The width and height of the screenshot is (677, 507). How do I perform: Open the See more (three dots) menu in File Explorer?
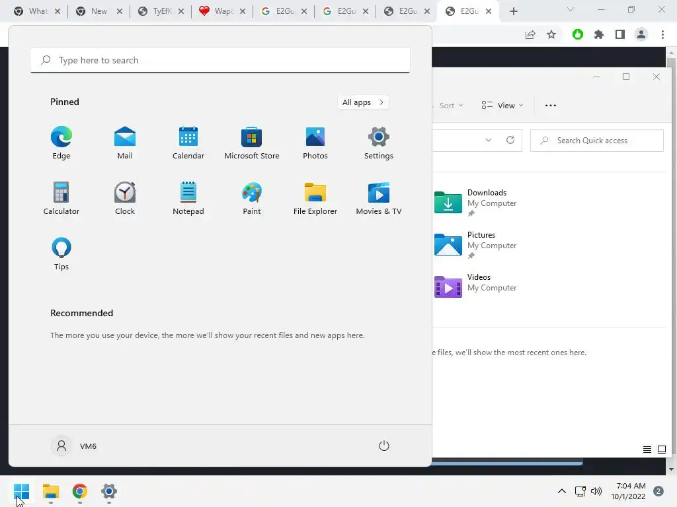[551, 106]
